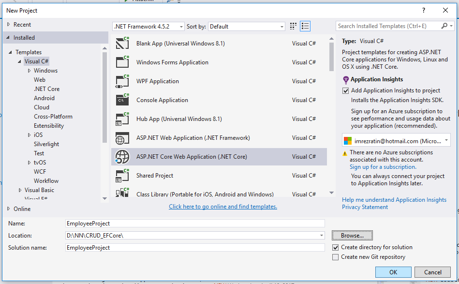Uncheck Create directory for solution
Viewport: 459px width, 284px height.
[x=336, y=247]
